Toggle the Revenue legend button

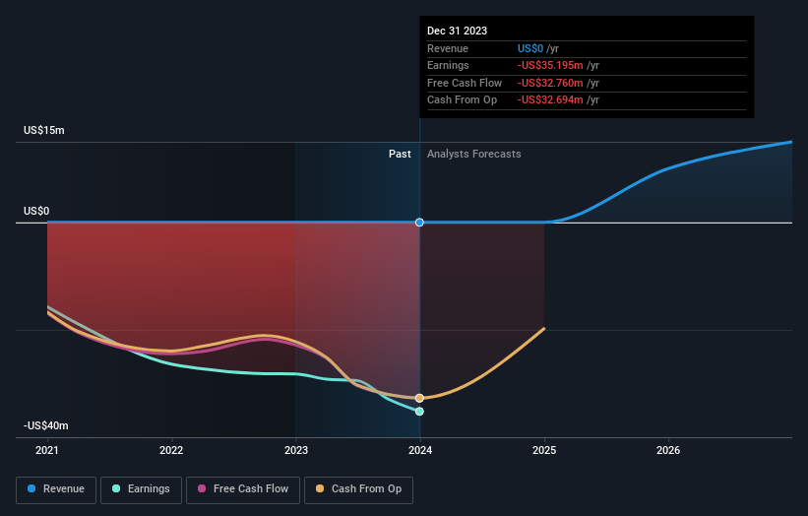[56, 489]
